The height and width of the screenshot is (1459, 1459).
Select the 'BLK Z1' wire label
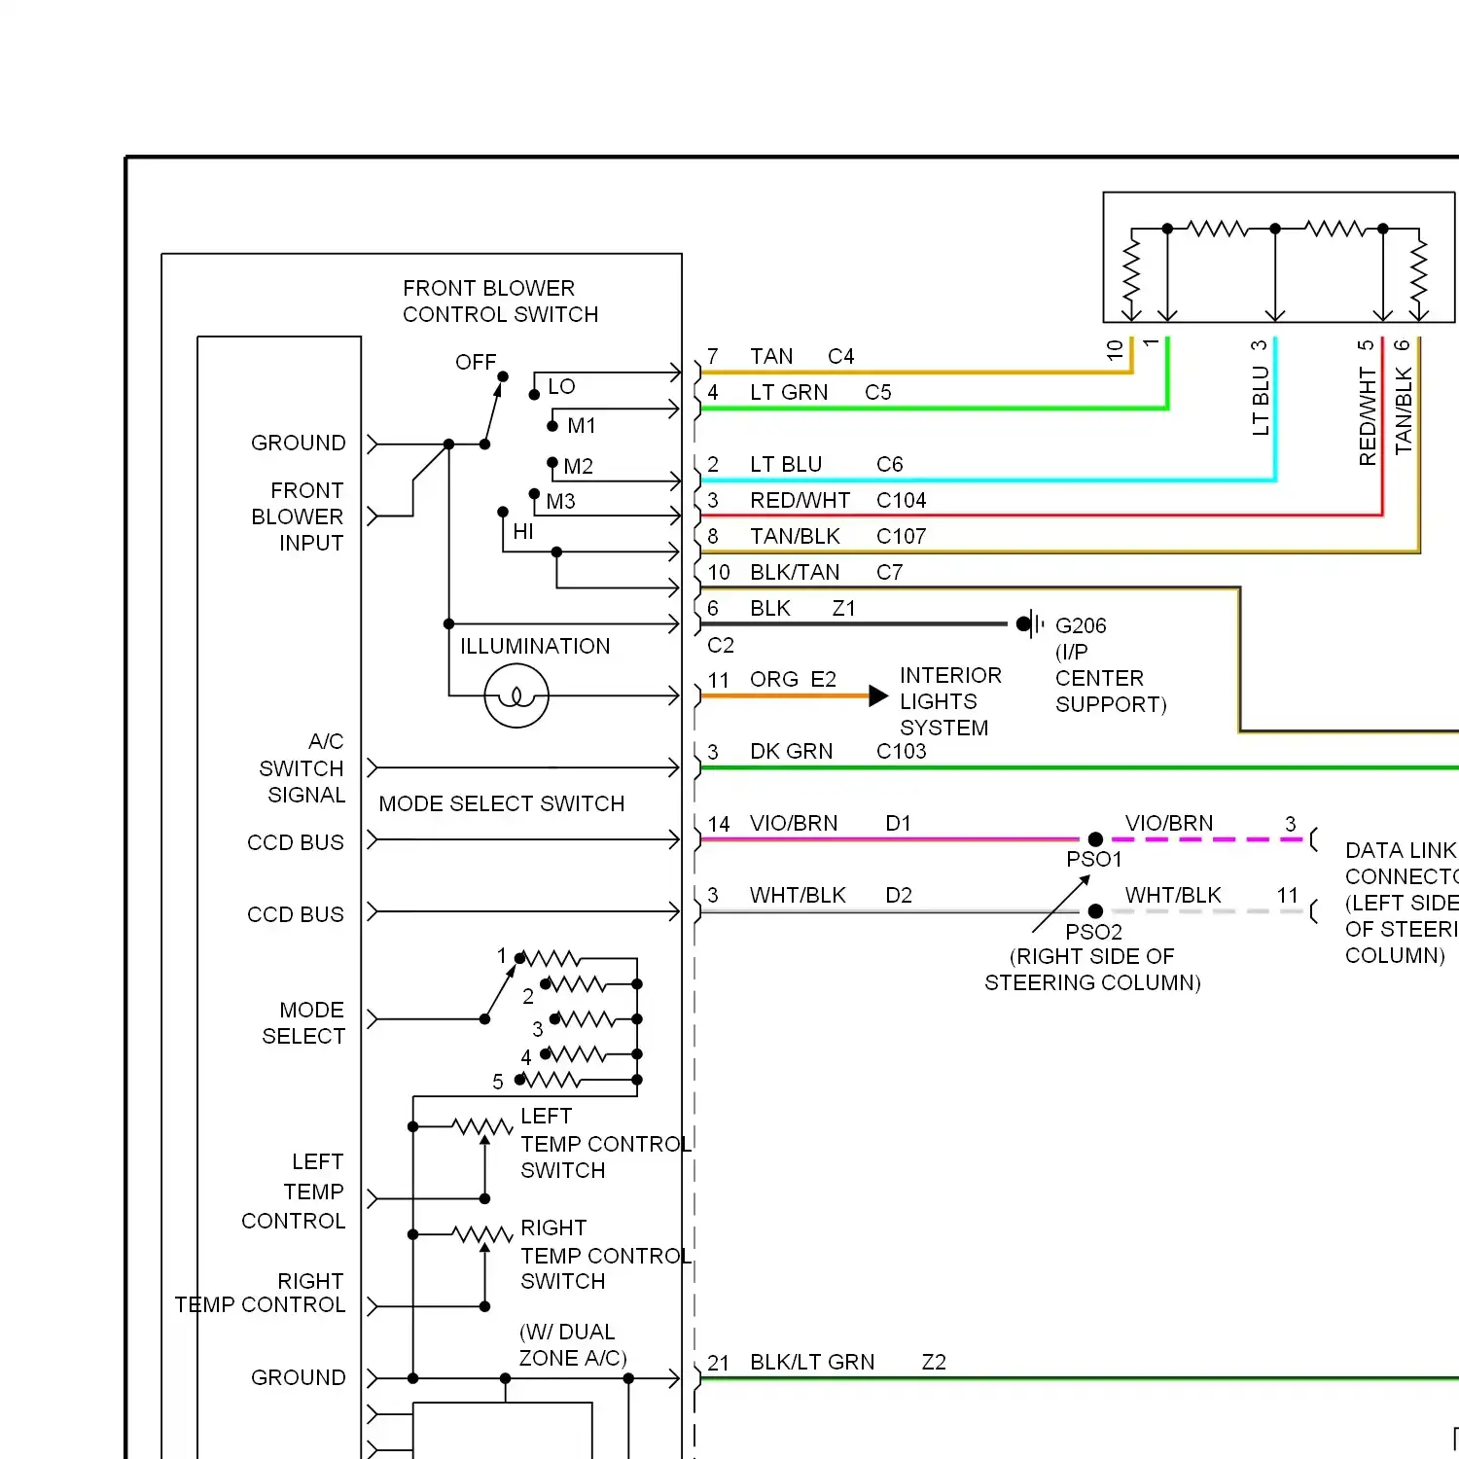pos(802,609)
